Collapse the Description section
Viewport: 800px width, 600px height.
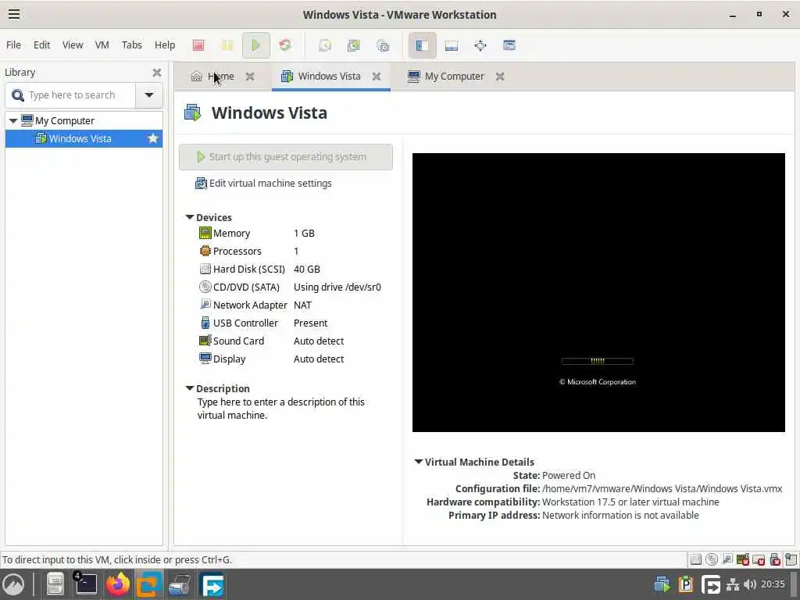click(x=189, y=388)
